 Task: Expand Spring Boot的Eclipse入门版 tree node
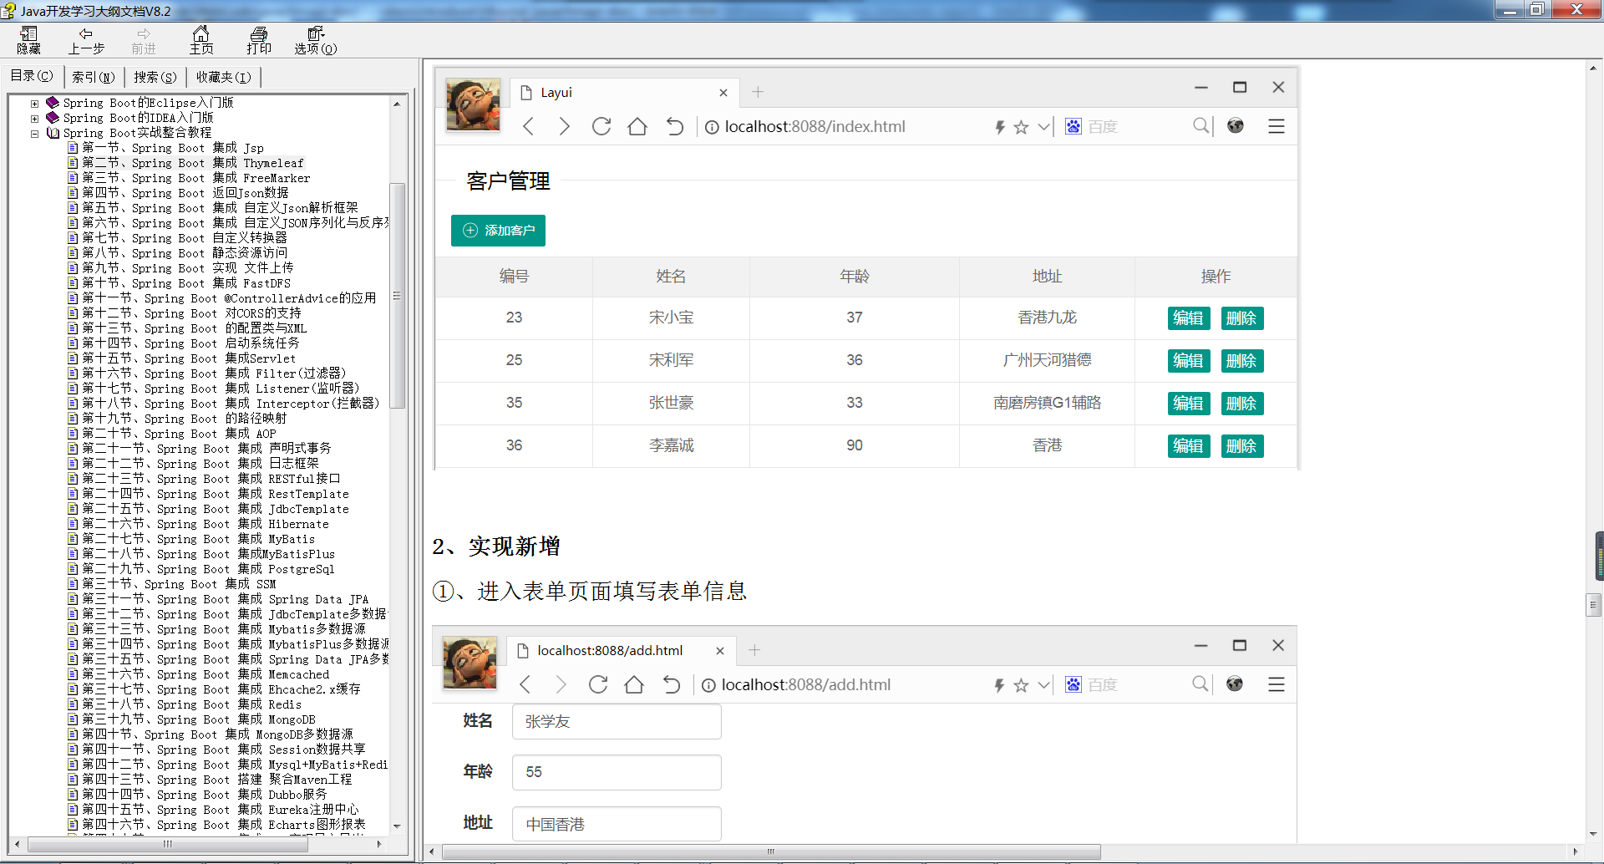tap(34, 104)
